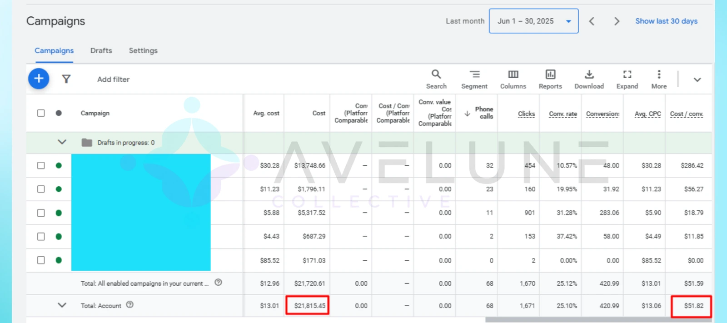Viewport: 727px width, 323px height.
Task: Open the Reports icon
Action: pyautogui.click(x=550, y=79)
